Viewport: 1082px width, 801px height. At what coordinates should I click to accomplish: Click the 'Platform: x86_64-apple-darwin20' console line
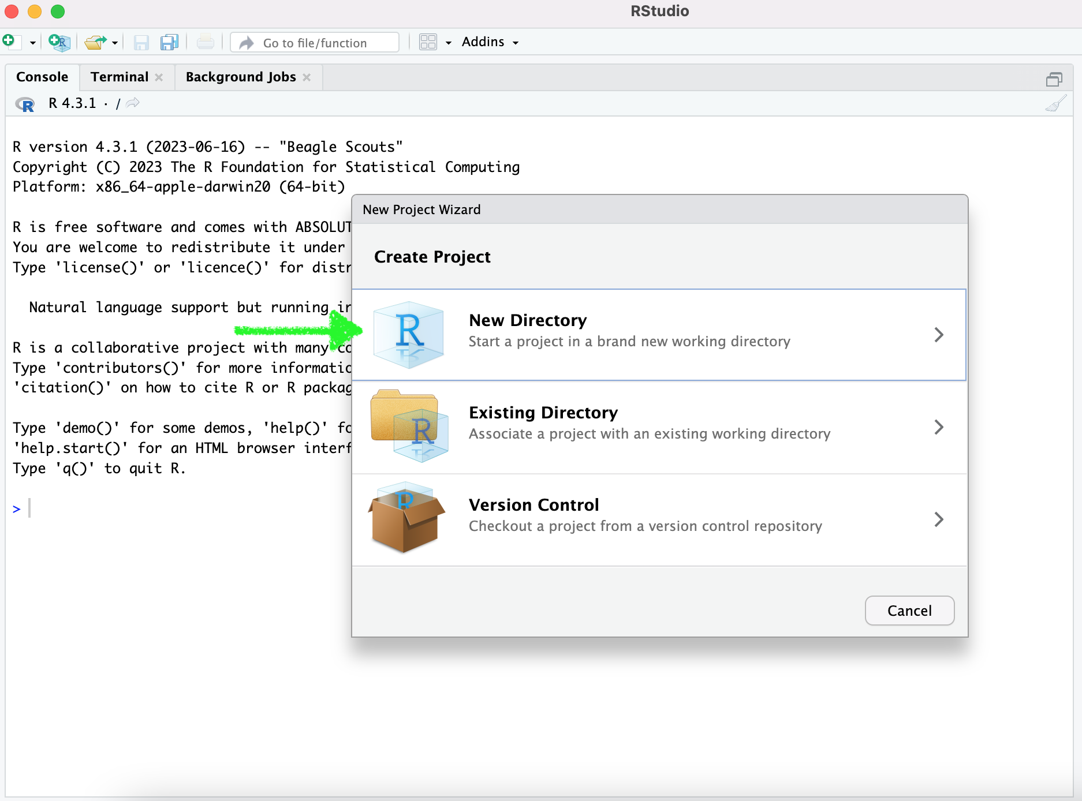click(x=179, y=187)
